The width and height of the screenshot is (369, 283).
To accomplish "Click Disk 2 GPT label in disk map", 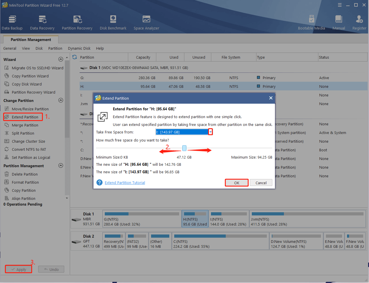I will click(86, 241).
